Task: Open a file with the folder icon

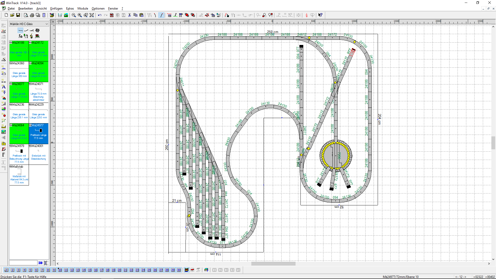Action: coord(12,15)
